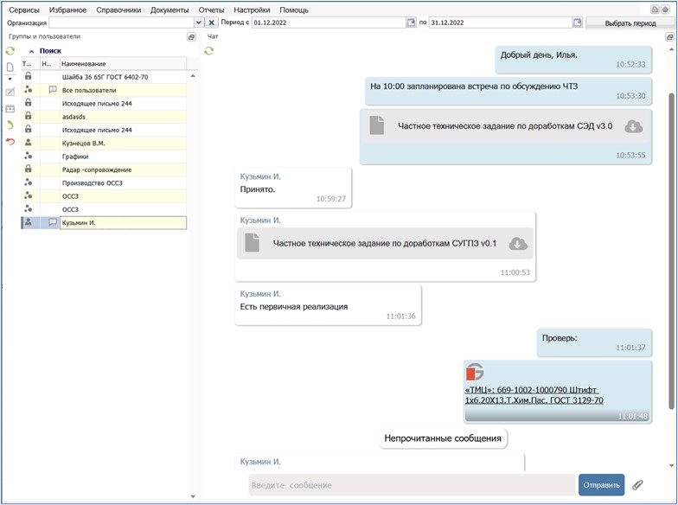Click the chat panel refresh icon
Viewport: 678px width, 505px height.
click(x=208, y=51)
